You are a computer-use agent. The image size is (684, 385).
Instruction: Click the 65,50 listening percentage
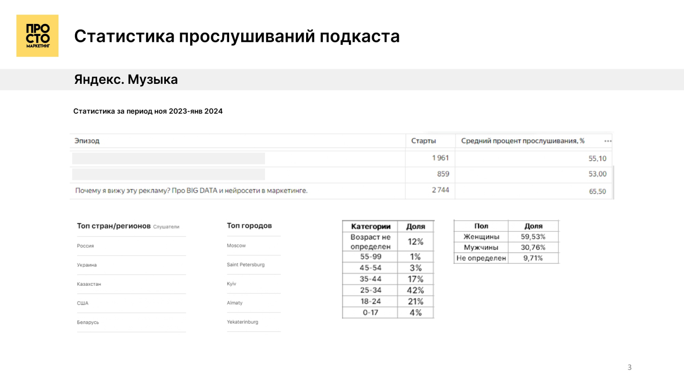point(597,191)
